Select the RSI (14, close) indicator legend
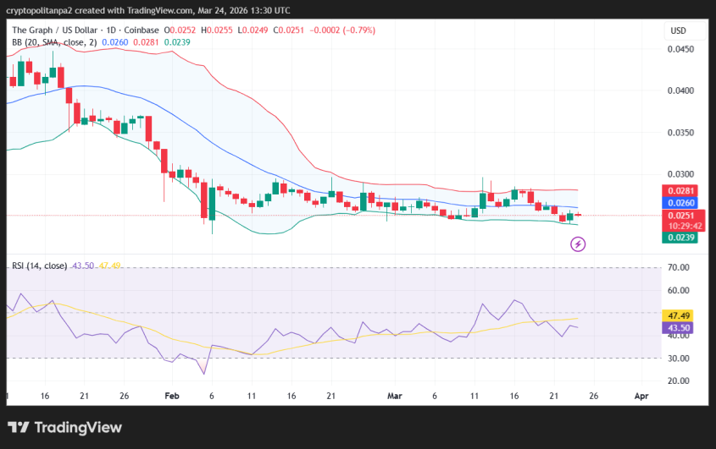The width and height of the screenshot is (716, 449). click(x=39, y=266)
